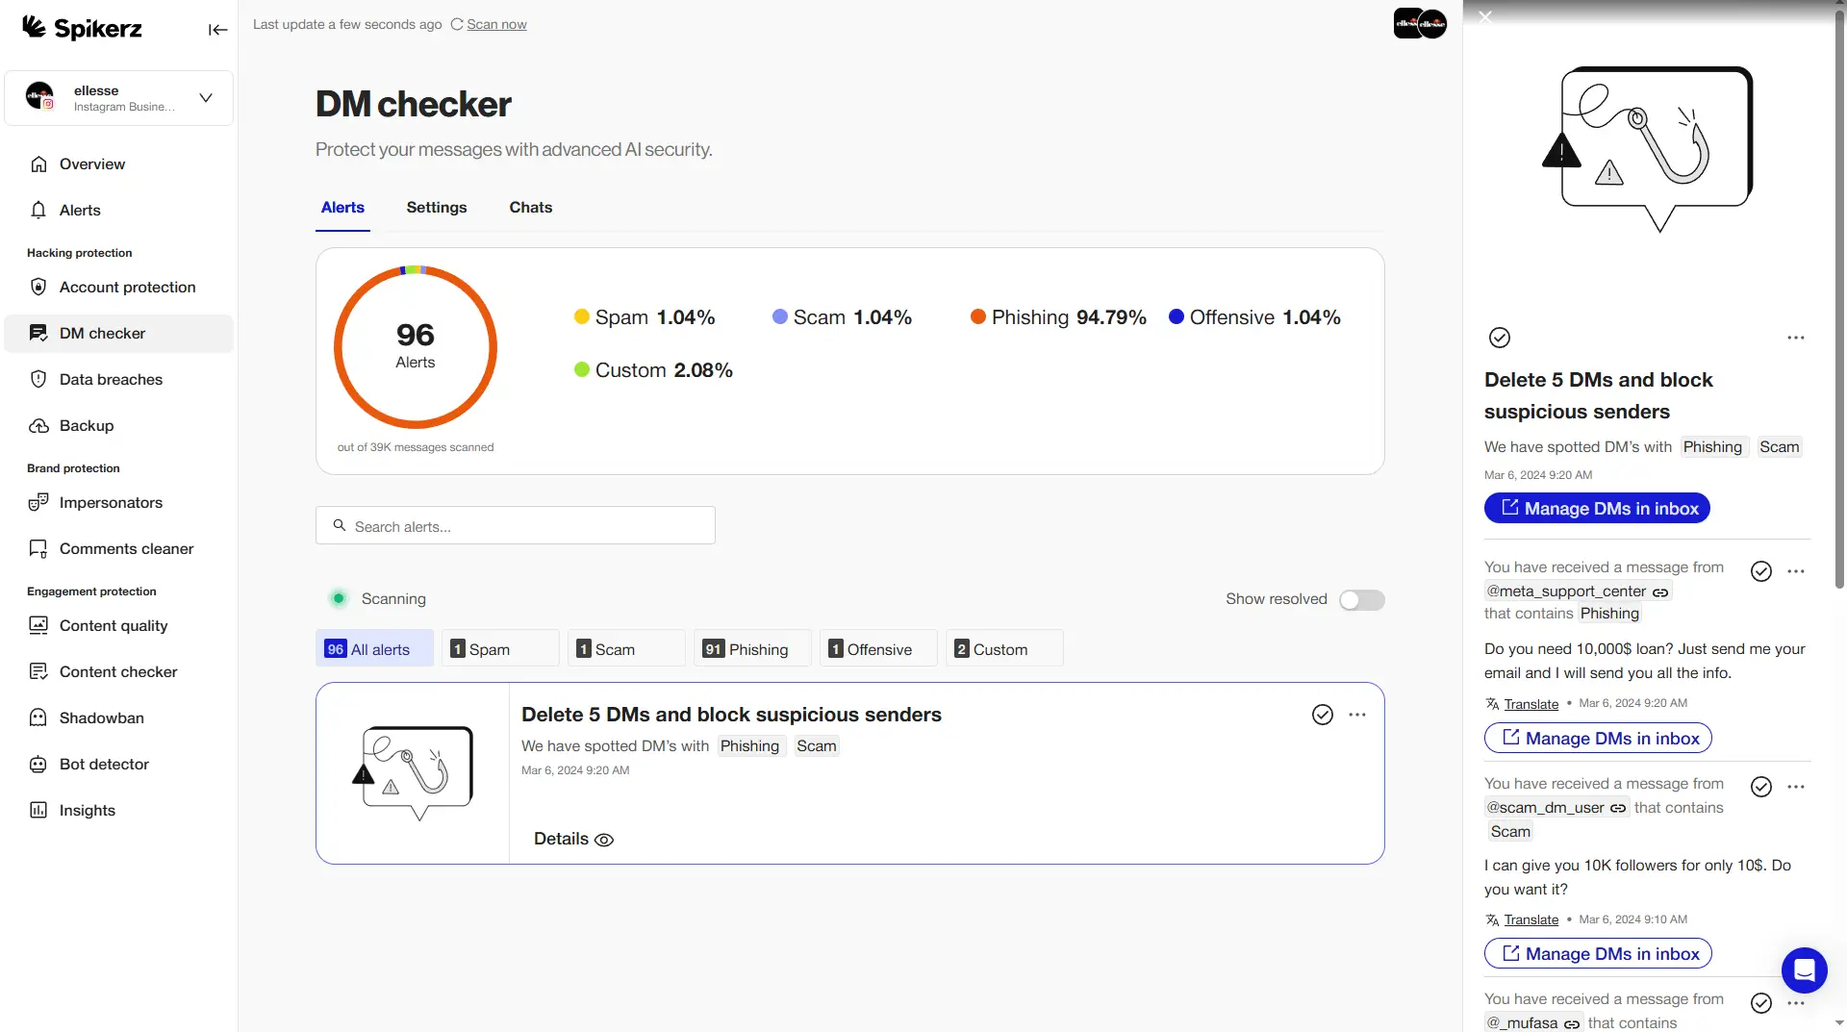This screenshot has width=1847, height=1032.
Task: Expand the ellesse account switcher
Action: pos(204,97)
